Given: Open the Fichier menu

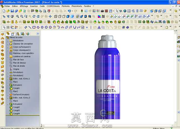Looking at the screenshot, I should [x=7, y=6].
